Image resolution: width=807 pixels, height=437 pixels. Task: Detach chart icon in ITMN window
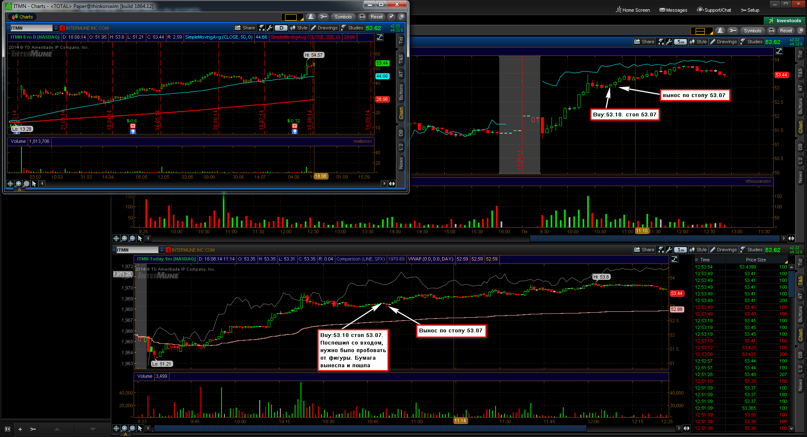click(x=401, y=17)
